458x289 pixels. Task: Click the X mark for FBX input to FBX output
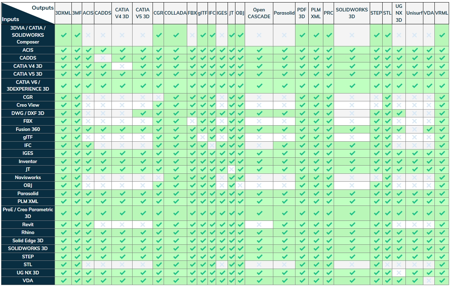192,121
